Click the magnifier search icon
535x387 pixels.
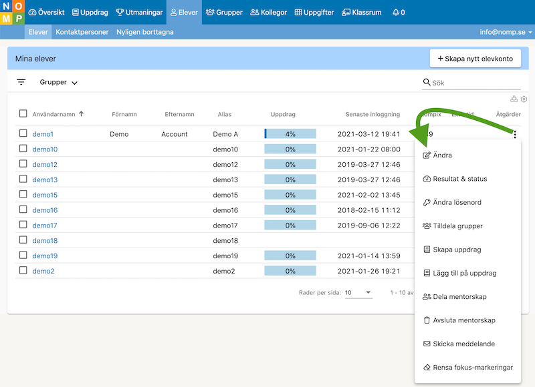[x=427, y=83]
